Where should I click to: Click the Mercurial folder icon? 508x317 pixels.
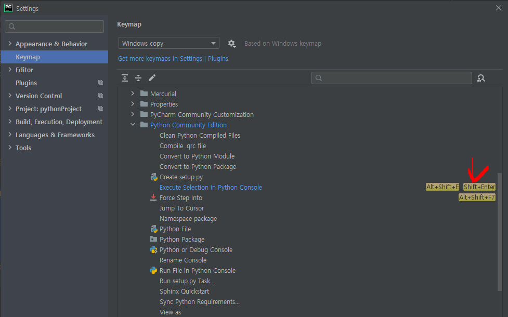[x=144, y=94]
